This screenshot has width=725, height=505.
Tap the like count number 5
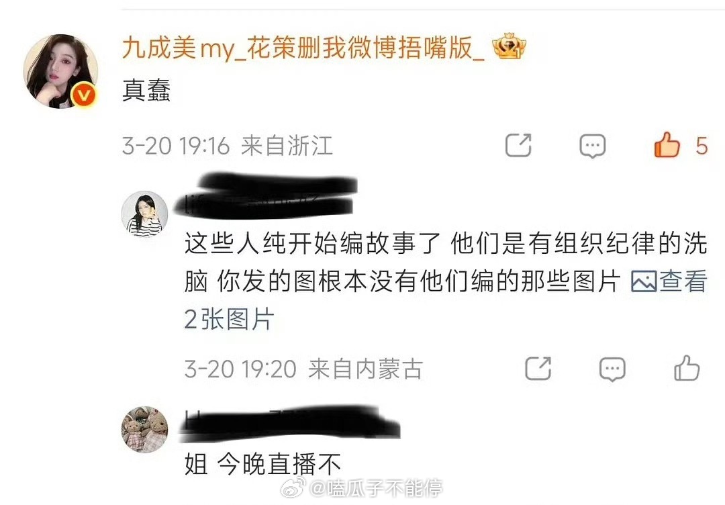[x=702, y=146]
